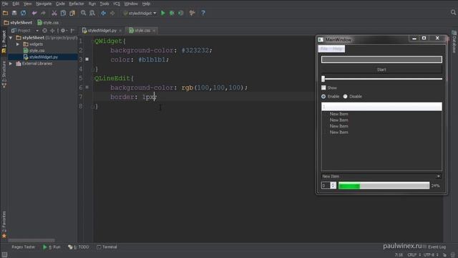Image resolution: width=458 pixels, height=258 pixels.
Task: Switch to the style.css editor tab
Action: coord(142,30)
